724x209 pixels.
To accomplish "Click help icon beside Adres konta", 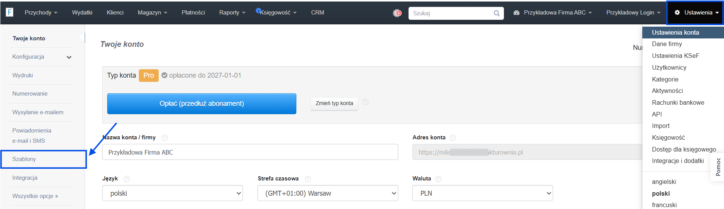I will [453, 138].
